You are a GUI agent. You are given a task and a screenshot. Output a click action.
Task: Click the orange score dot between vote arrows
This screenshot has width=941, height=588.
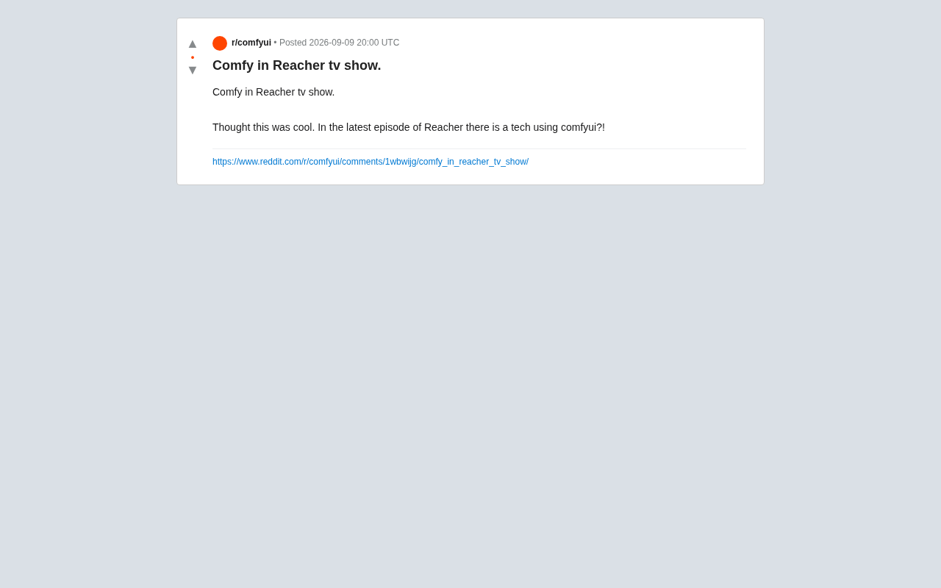click(x=193, y=57)
